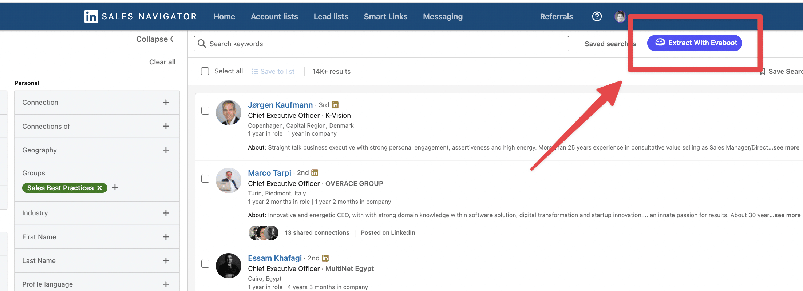Open the user profile avatar menu
803x291 pixels.
coord(620,16)
